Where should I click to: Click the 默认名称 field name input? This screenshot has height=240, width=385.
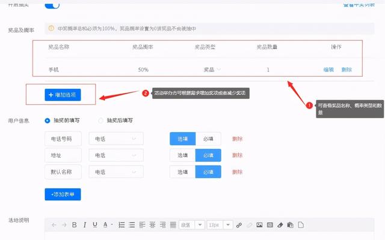(x=63, y=172)
